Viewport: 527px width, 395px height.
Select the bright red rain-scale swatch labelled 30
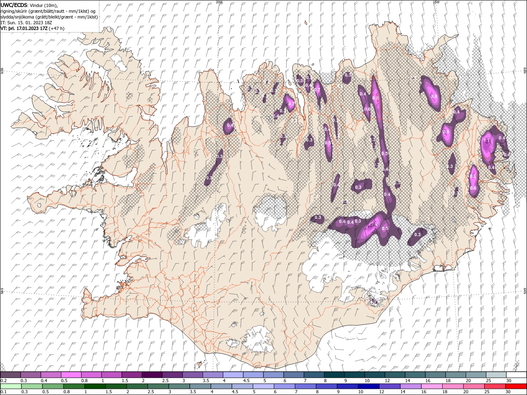tap(516, 386)
